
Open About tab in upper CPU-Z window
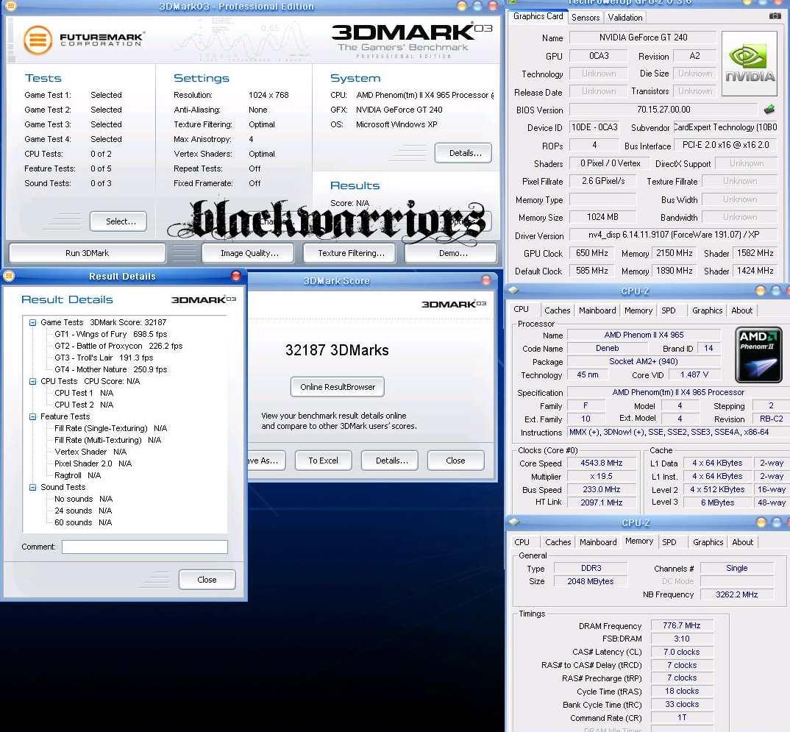click(x=741, y=310)
